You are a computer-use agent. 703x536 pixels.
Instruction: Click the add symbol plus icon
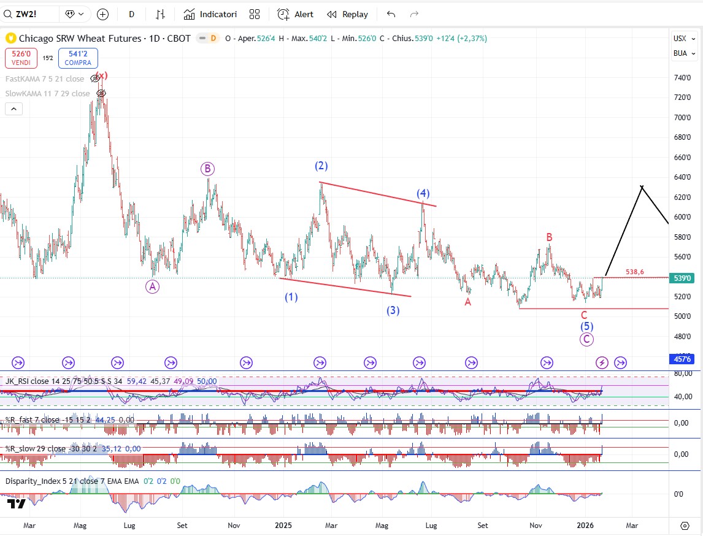(x=102, y=14)
